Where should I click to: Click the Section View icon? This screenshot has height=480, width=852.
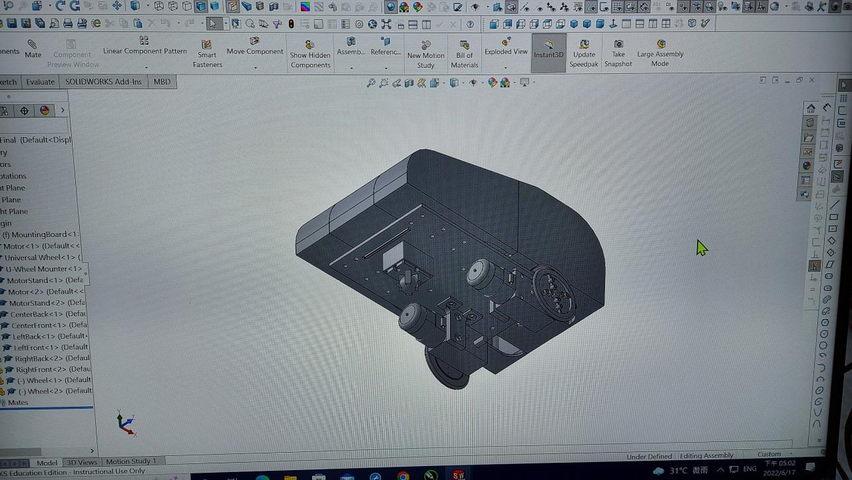click(409, 83)
